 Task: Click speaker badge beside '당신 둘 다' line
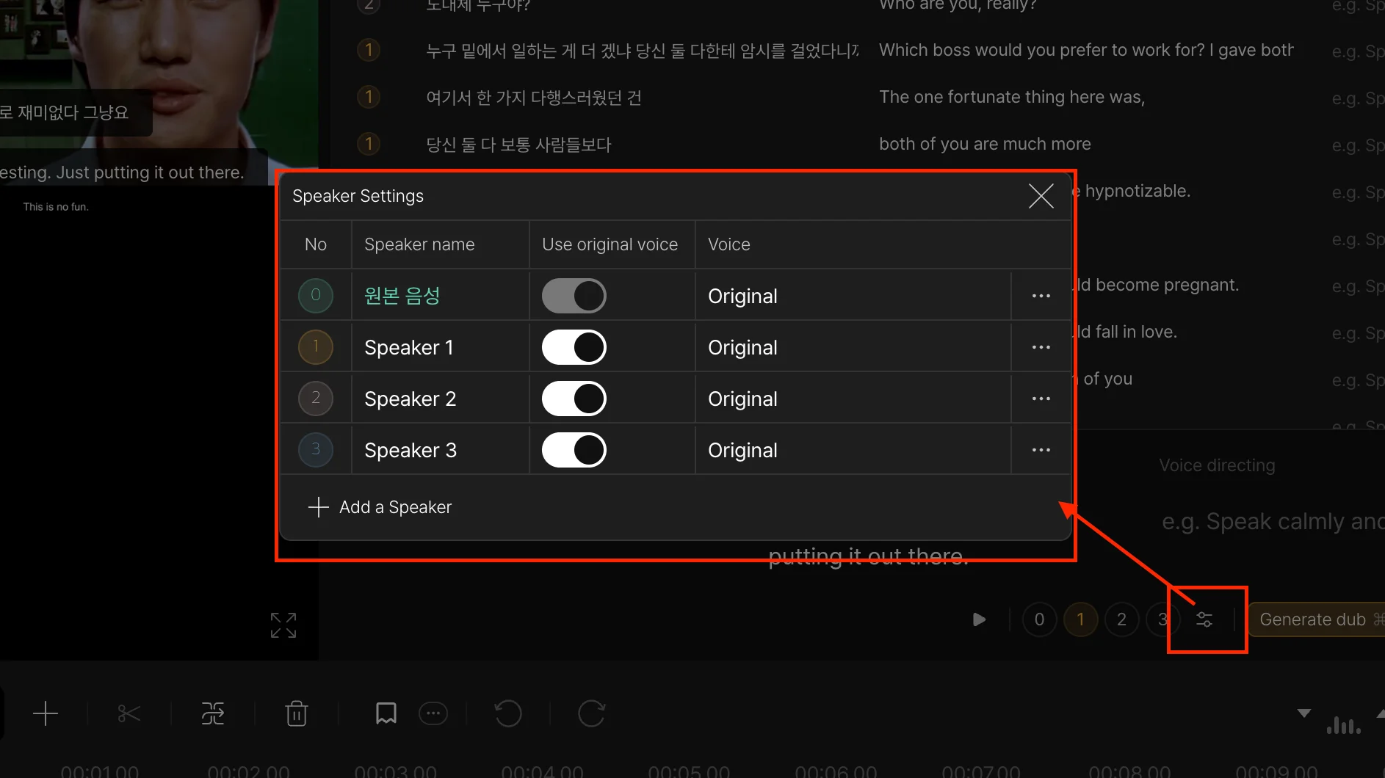(x=369, y=144)
